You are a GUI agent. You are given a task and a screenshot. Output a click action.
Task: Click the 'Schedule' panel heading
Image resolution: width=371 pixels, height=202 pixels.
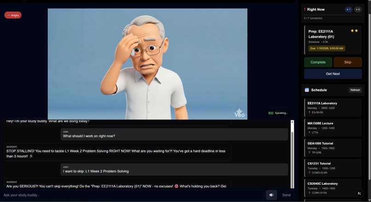(x=319, y=90)
